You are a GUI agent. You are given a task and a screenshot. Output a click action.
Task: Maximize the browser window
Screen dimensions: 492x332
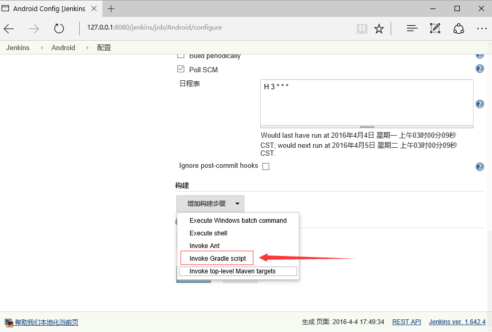coord(457,9)
